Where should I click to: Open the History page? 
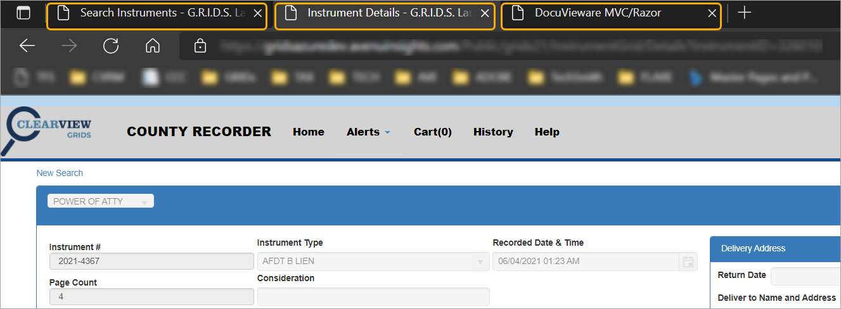[x=493, y=132]
